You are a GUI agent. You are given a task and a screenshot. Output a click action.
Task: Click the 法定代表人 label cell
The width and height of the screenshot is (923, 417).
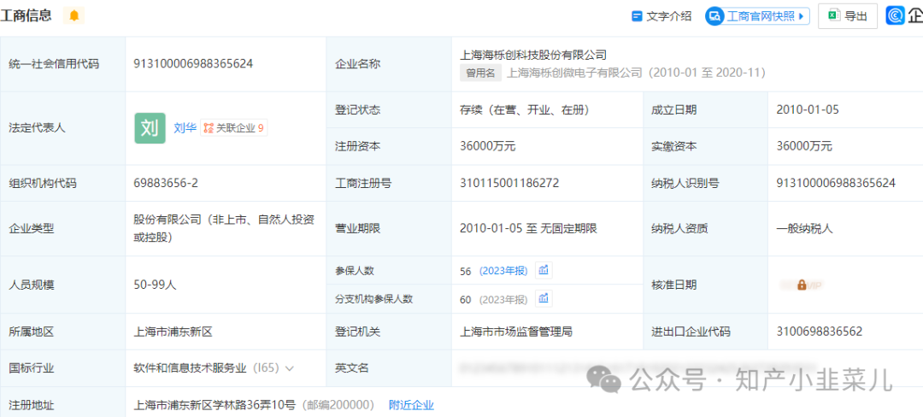pyautogui.click(x=62, y=128)
